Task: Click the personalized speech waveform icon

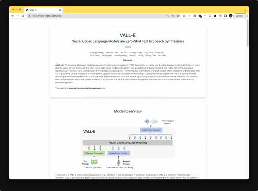Action: coord(151,121)
